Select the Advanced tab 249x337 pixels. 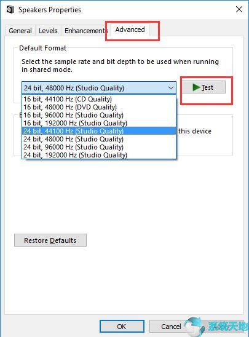tap(130, 30)
